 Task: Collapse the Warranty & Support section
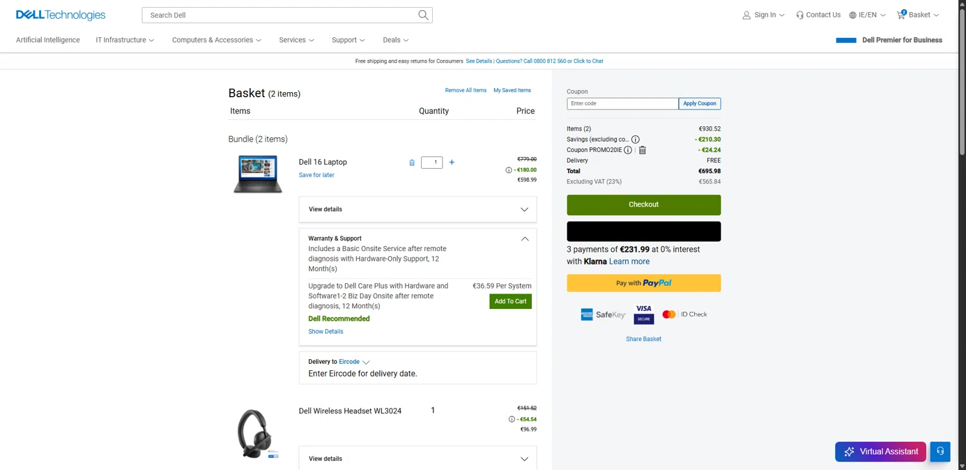coord(524,239)
